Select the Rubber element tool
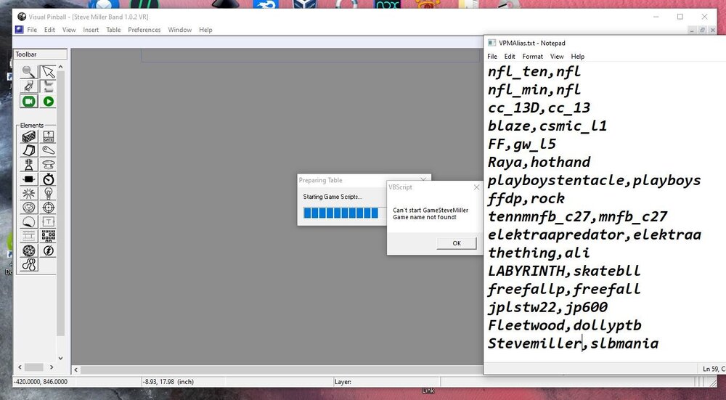 pos(29,265)
